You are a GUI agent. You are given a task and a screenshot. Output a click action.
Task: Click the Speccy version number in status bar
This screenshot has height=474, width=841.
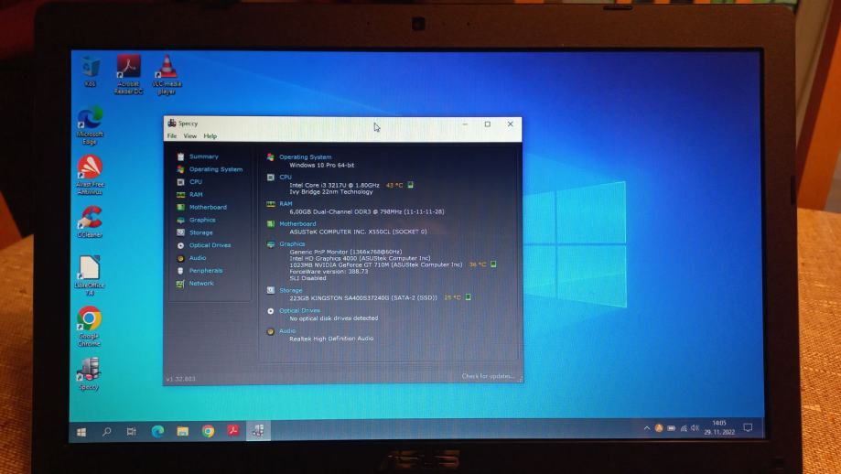point(181,379)
